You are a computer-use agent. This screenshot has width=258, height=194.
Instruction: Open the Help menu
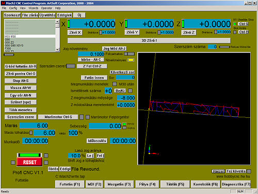tap(58, 8)
